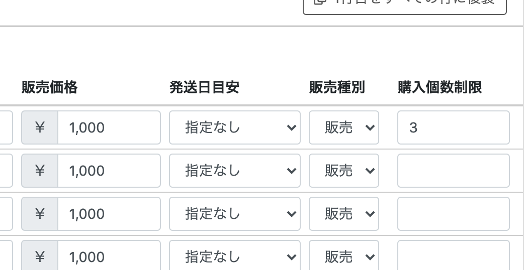
Task: Expand the fourth row 発送日目安 dropdown
Action: tap(234, 257)
